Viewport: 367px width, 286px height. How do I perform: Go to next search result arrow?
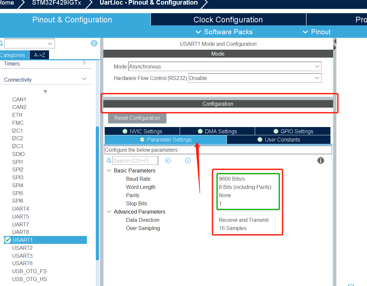click(x=188, y=160)
